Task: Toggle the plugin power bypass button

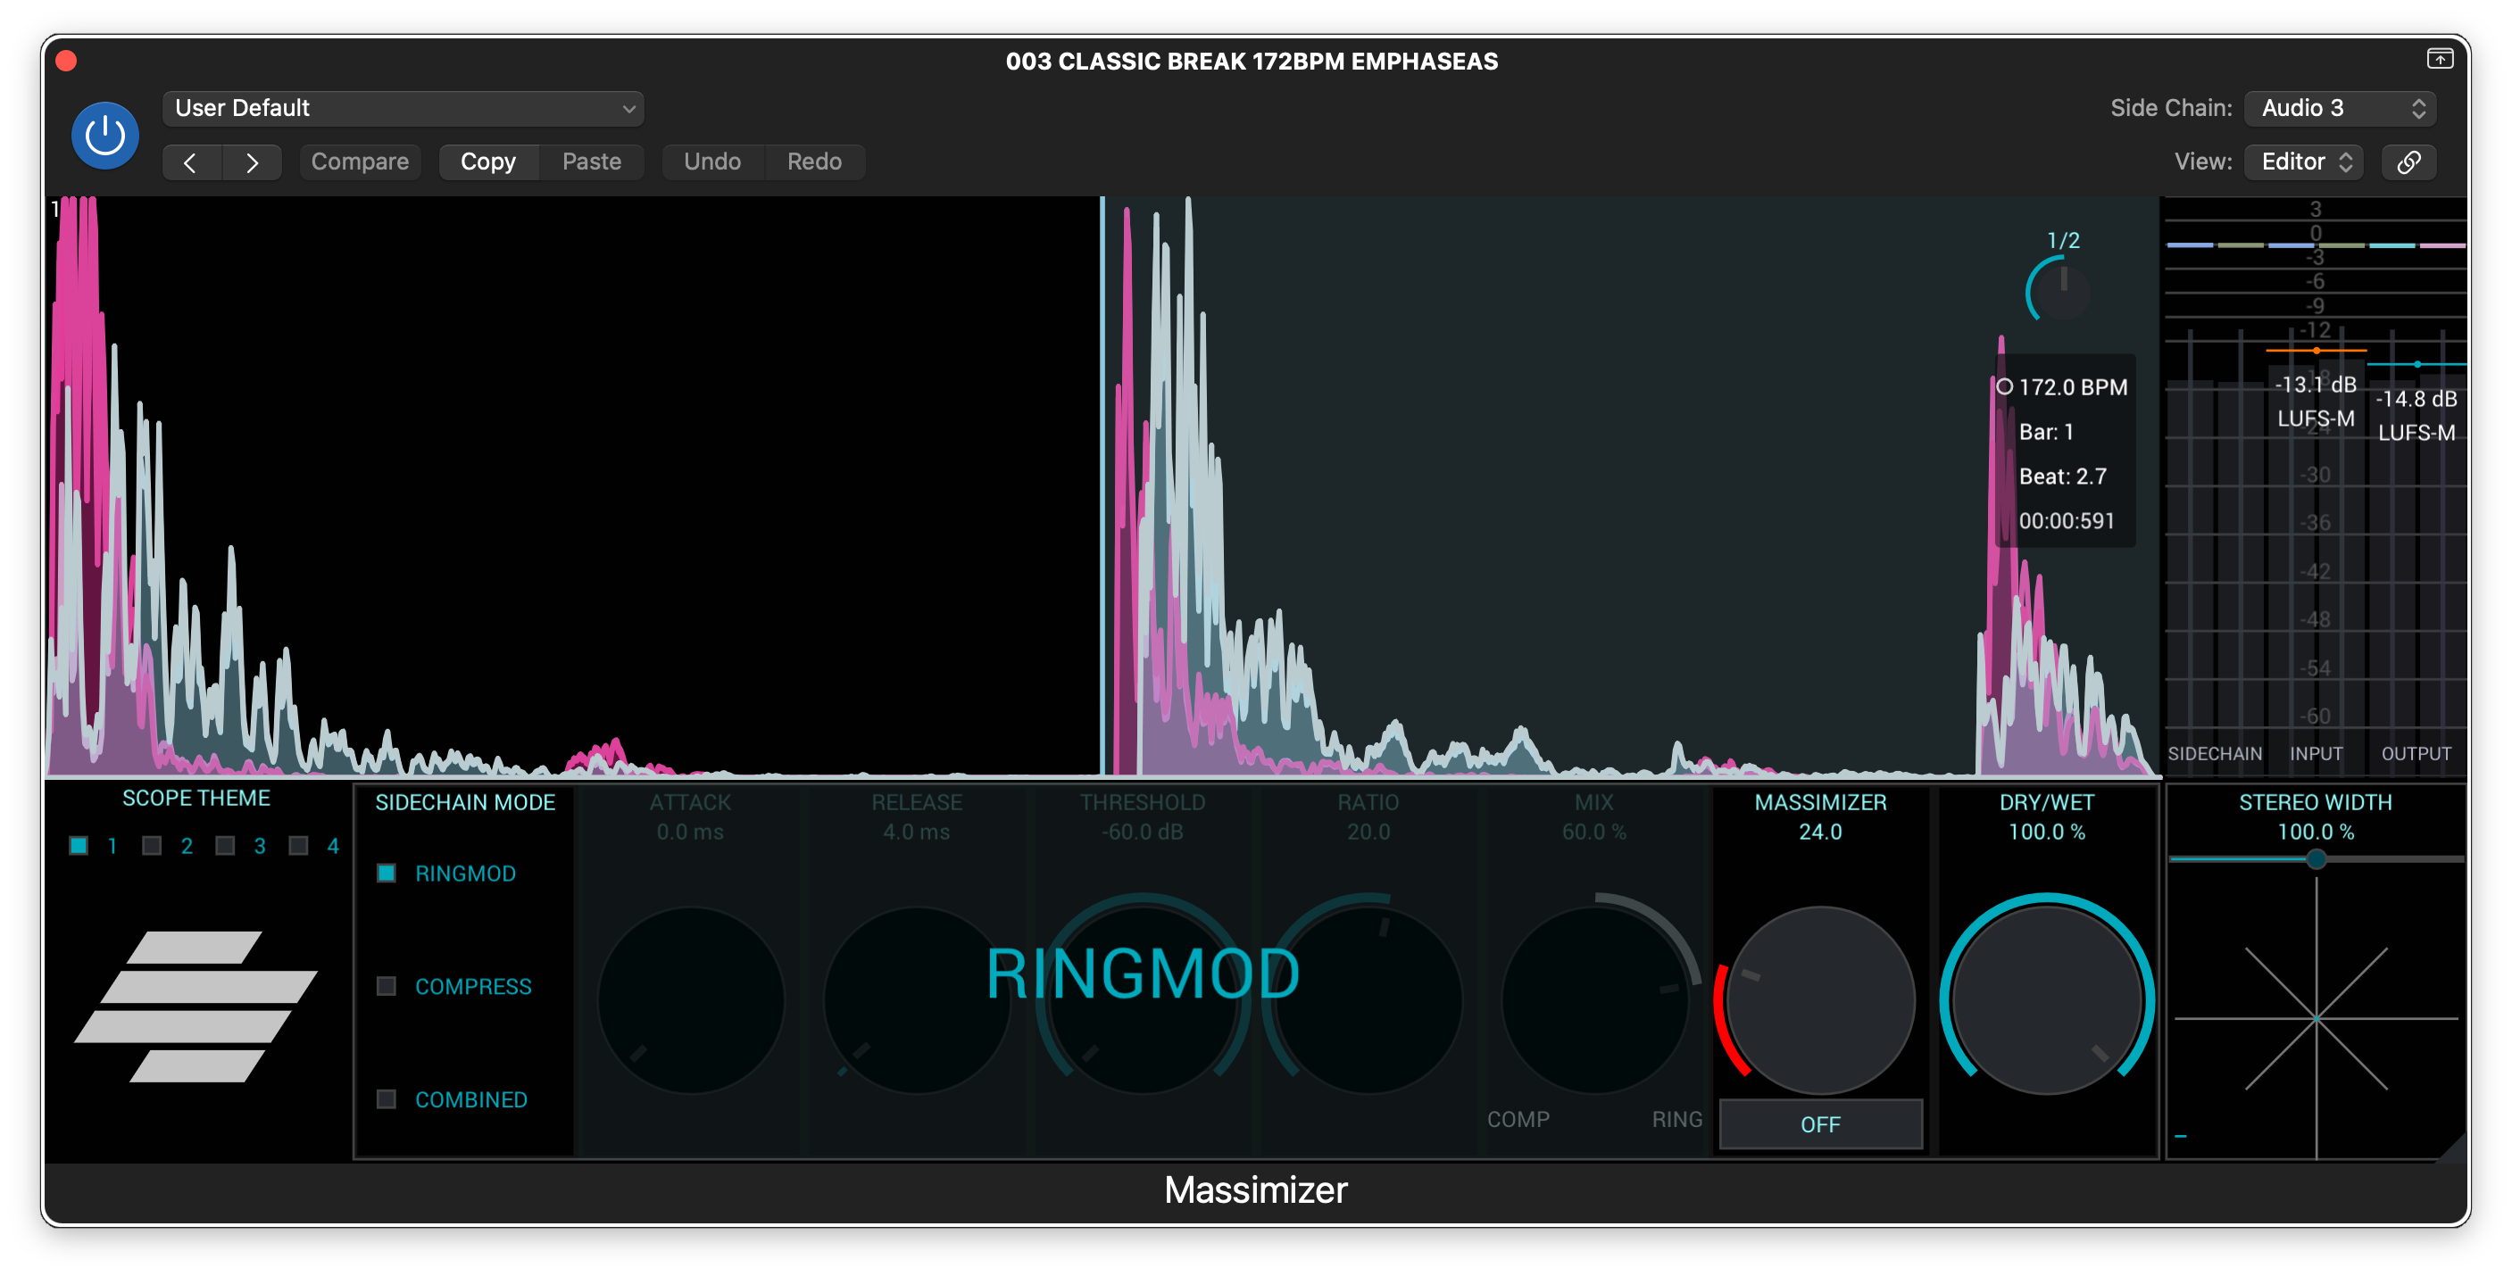Action: (x=105, y=136)
